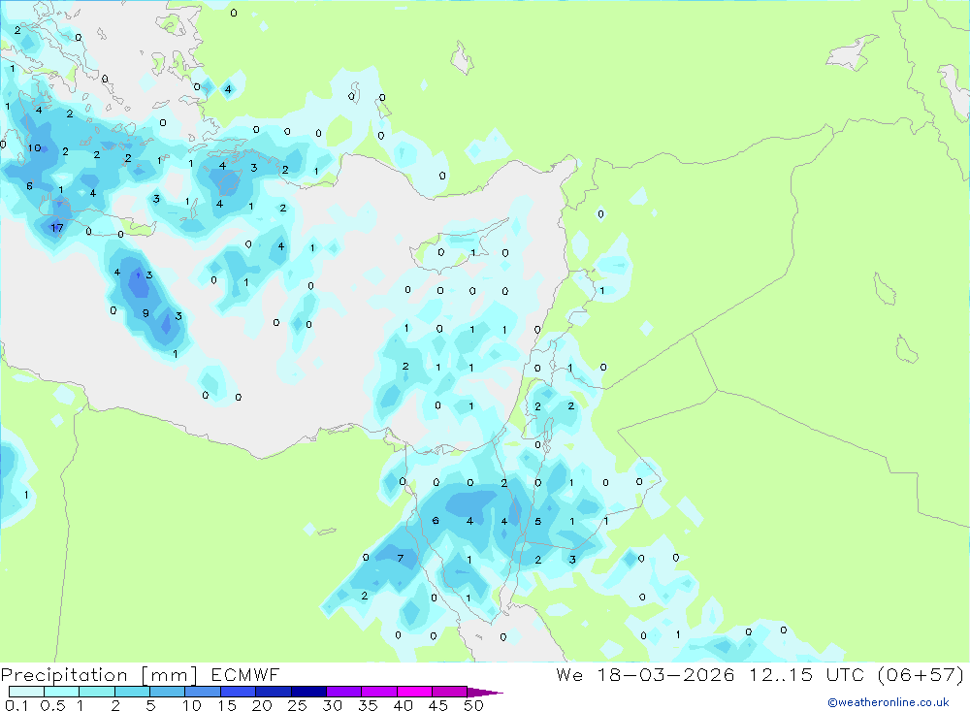Click the '0.1' legend scale label
Screen dimensions: 970x711
coord(16,705)
